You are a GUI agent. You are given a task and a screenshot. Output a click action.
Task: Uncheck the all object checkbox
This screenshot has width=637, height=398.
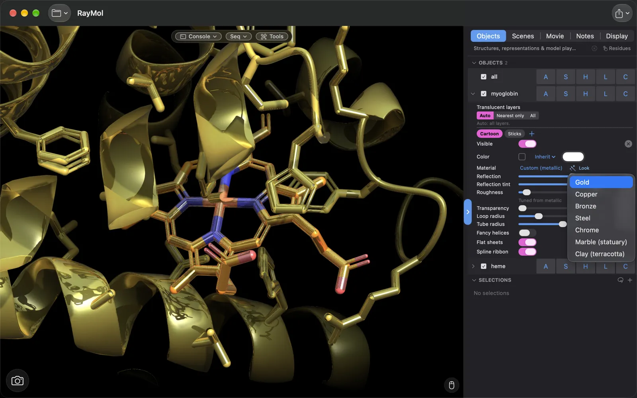[483, 77]
